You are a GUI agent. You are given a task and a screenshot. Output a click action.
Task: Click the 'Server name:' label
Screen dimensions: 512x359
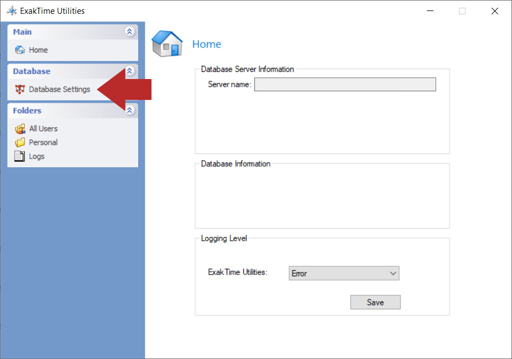coord(229,85)
